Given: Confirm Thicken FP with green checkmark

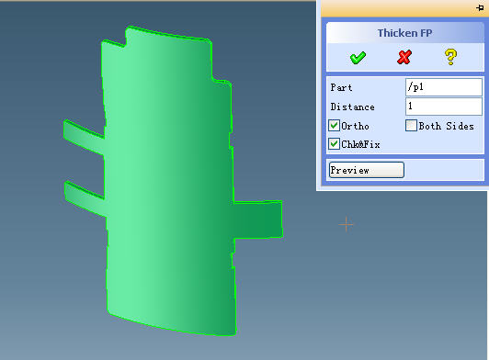Looking at the screenshot, I should pyautogui.click(x=358, y=58).
